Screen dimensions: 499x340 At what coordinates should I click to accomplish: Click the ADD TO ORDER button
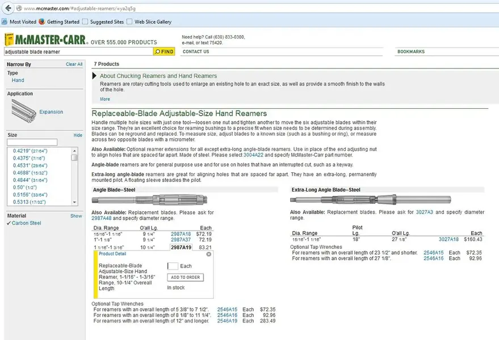[185, 278]
